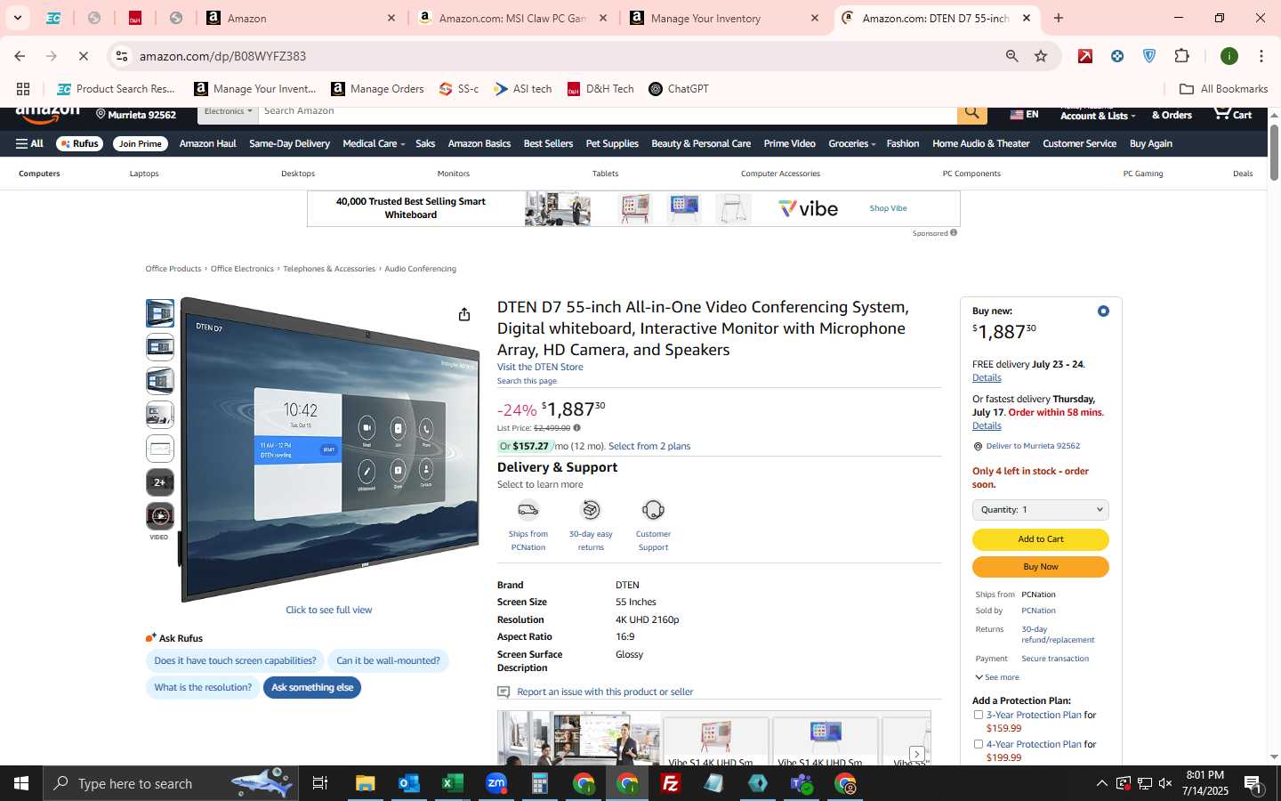Open the Account & Lists dropdown

[1098, 114]
